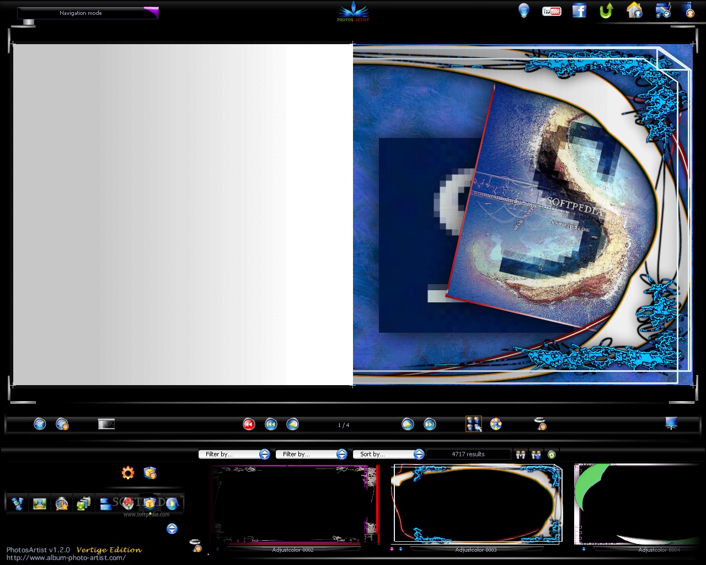The height and width of the screenshot is (565, 706).
Task: Click the blank left album page
Action: coord(183,215)
